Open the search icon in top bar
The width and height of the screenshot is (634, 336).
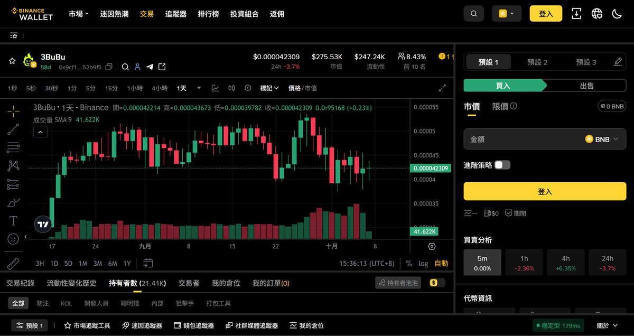[x=474, y=14]
